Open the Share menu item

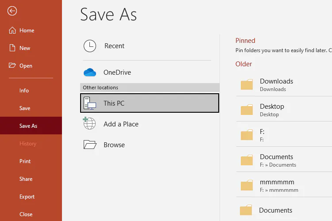click(x=26, y=179)
